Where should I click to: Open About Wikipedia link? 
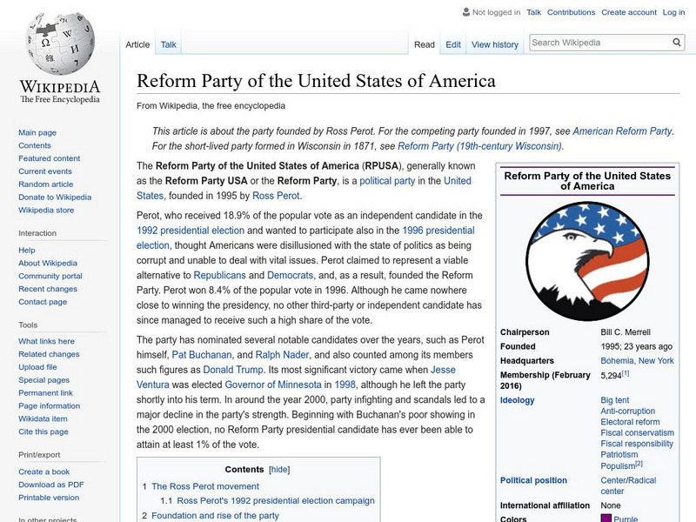48,263
